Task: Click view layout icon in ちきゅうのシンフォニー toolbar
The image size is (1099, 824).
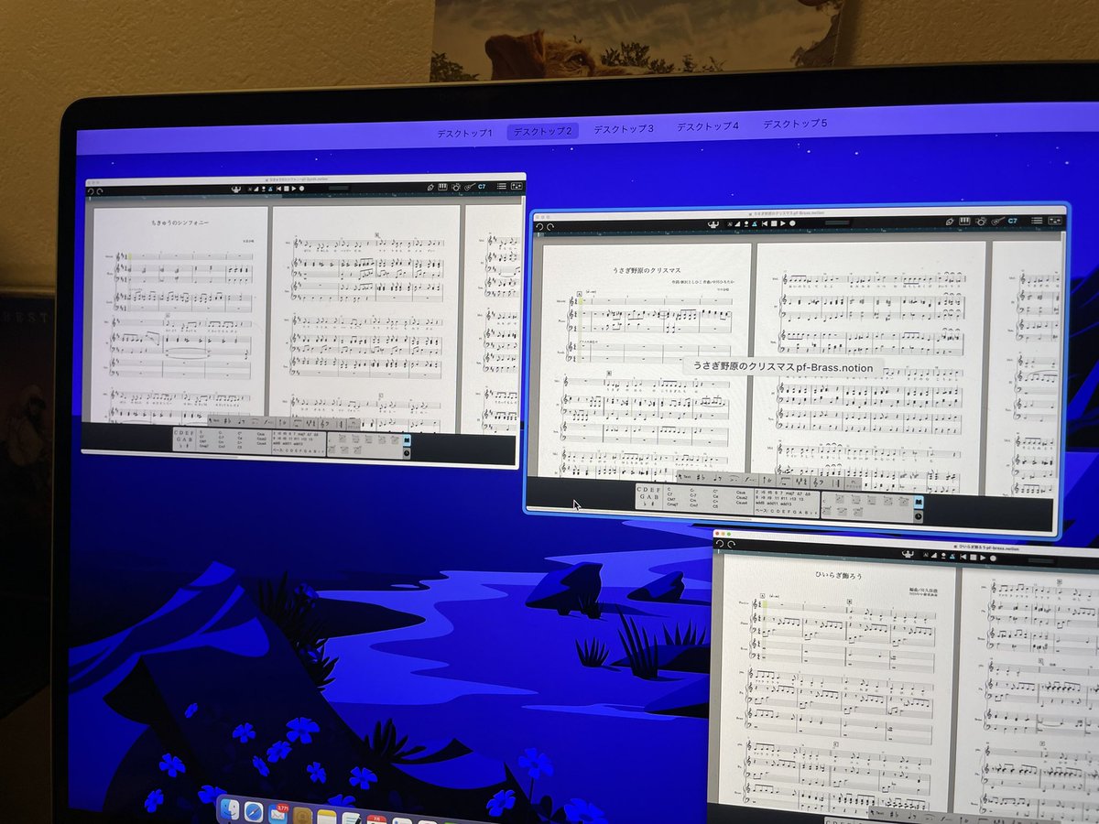Action: [x=517, y=187]
